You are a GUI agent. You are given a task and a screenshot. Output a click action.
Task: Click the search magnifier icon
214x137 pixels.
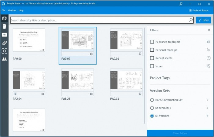click(191, 20)
